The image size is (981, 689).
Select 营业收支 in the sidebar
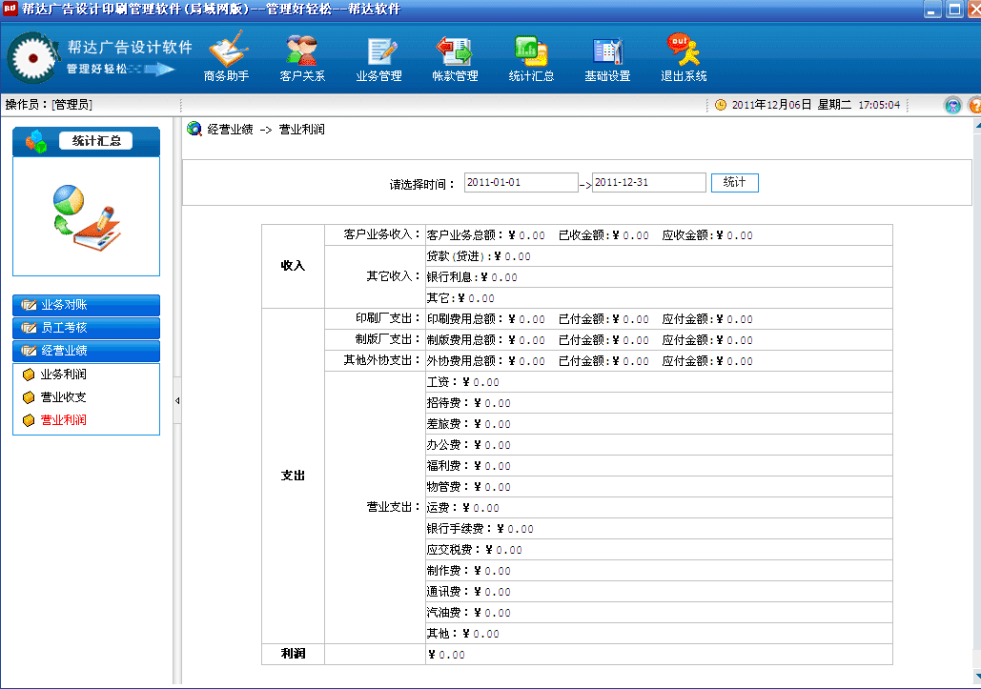[63, 397]
